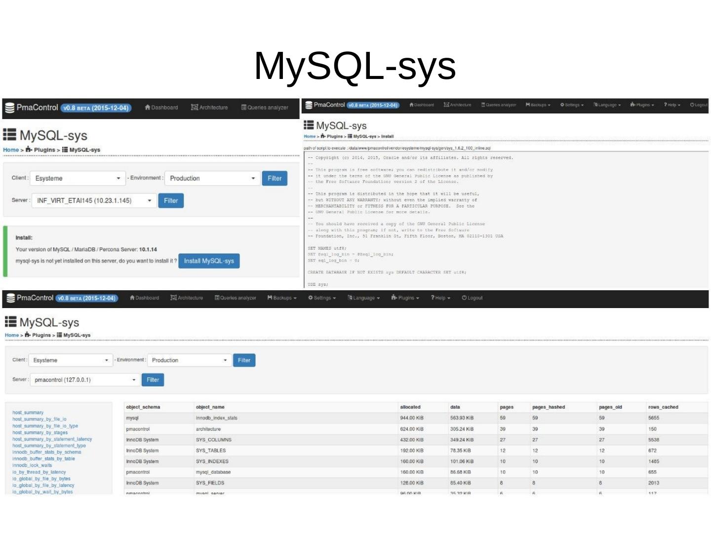Open Client dropdown showing Esysteme in top panel

tap(78, 179)
